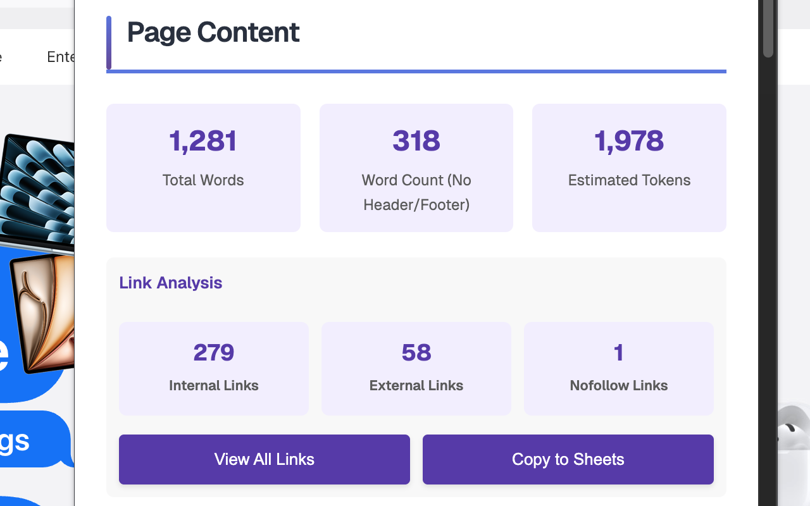
Task: Click the blue message bubble ending in 'gs'
Action: click(x=35, y=439)
